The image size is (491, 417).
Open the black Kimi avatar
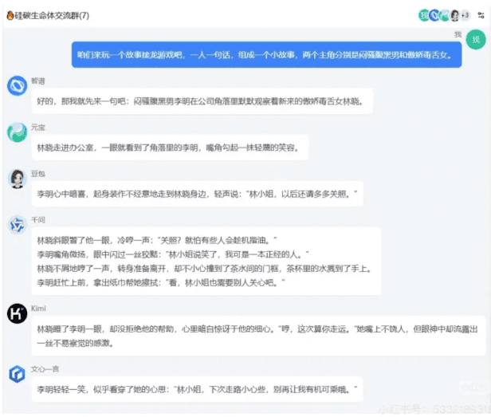(x=17, y=313)
